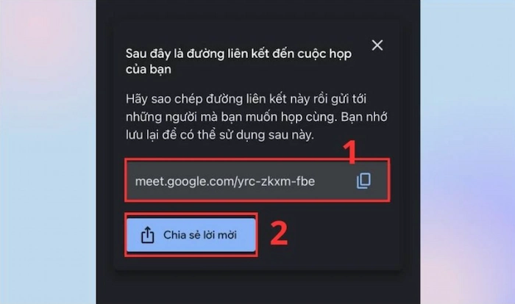The height and width of the screenshot is (304, 515).
Task: Click the heading's second line của bạn
Action: click(149, 70)
